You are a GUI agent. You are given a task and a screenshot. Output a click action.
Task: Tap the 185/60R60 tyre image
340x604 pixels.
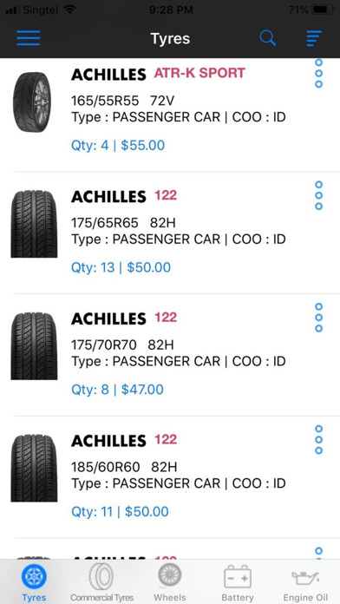click(x=34, y=468)
